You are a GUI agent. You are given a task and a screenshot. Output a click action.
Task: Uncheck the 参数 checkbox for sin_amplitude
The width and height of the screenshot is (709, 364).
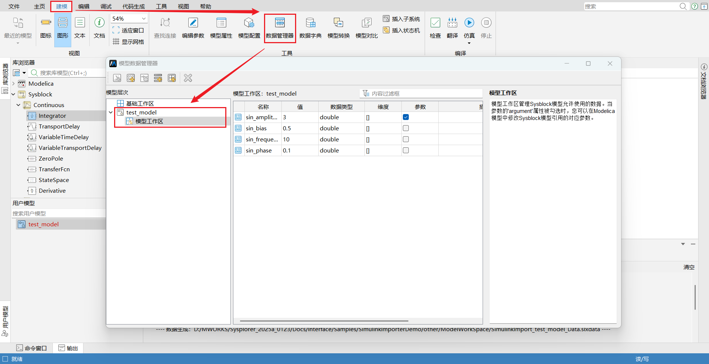(x=406, y=117)
